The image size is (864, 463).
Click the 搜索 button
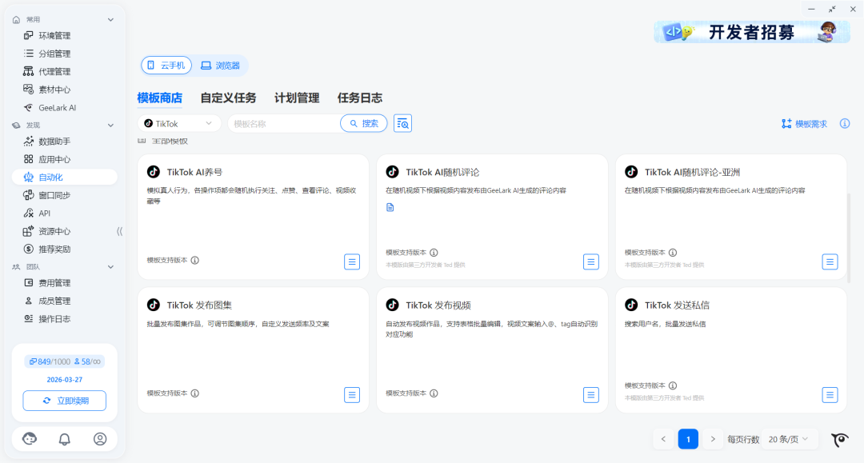click(364, 123)
